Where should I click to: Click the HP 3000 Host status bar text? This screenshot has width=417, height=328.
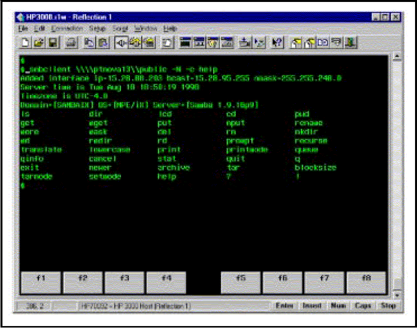pyautogui.click(x=136, y=306)
